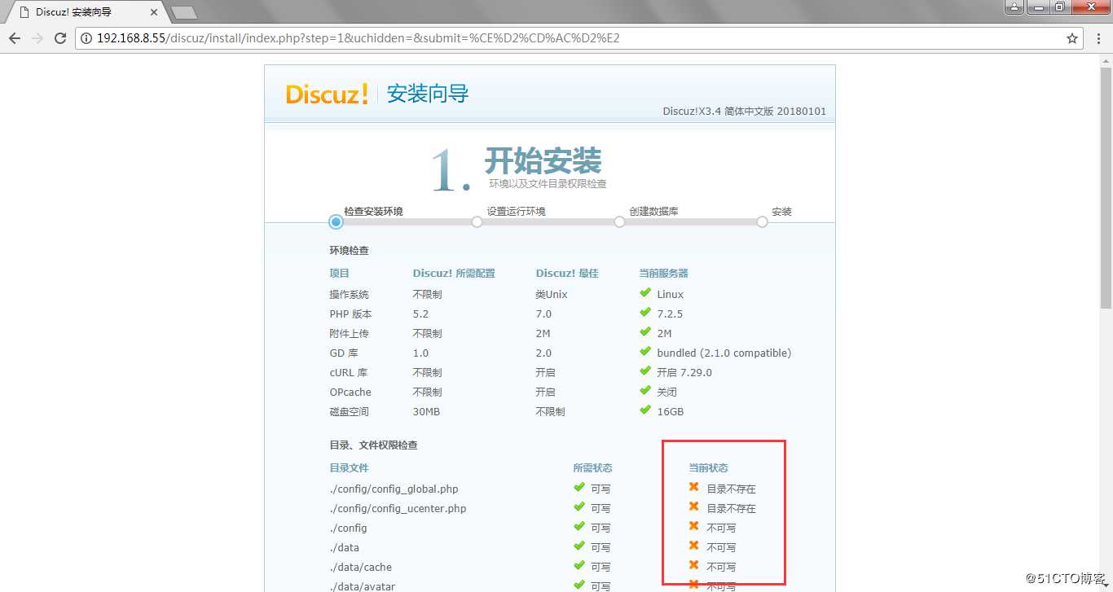Click ./config/config_global.php text
1113x592 pixels.
(x=394, y=489)
